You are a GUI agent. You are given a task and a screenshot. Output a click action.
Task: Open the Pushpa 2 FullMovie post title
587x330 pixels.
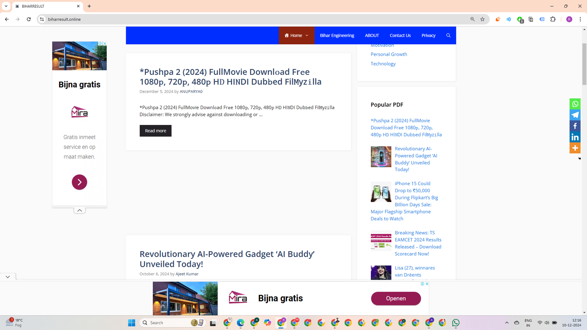(x=230, y=77)
